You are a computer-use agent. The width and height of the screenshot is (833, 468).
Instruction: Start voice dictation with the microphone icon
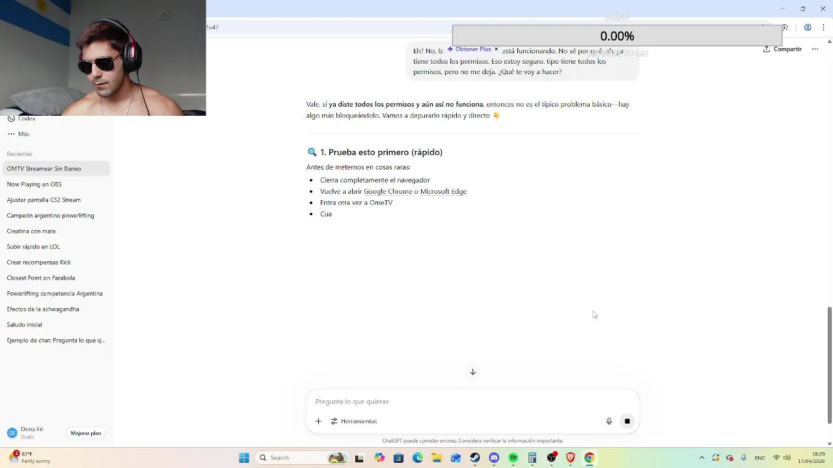[609, 421]
